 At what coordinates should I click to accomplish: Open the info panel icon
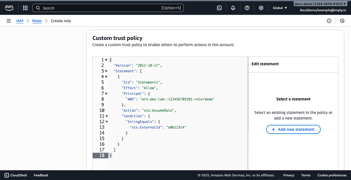(329, 21)
